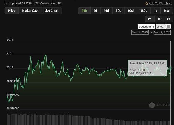Show the 30d price range
This screenshot has width=174, height=125.
[118, 11]
